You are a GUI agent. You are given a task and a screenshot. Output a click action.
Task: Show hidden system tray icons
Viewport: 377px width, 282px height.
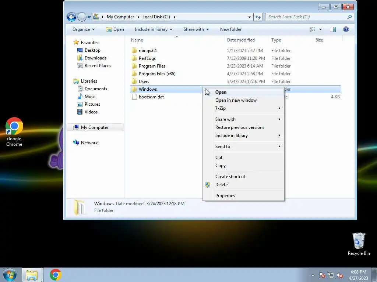pyautogui.click(x=313, y=275)
